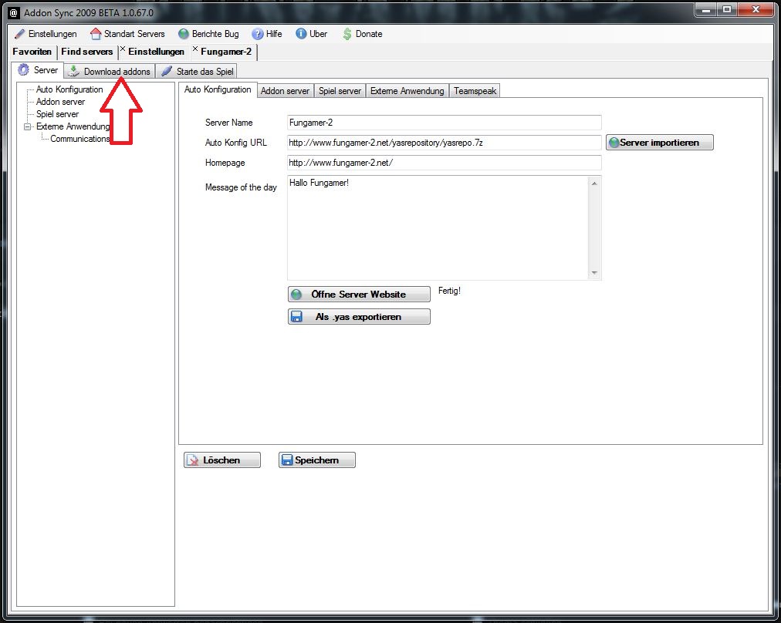Select the Teamspeak tab
This screenshot has height=623, width=781.
475,91
